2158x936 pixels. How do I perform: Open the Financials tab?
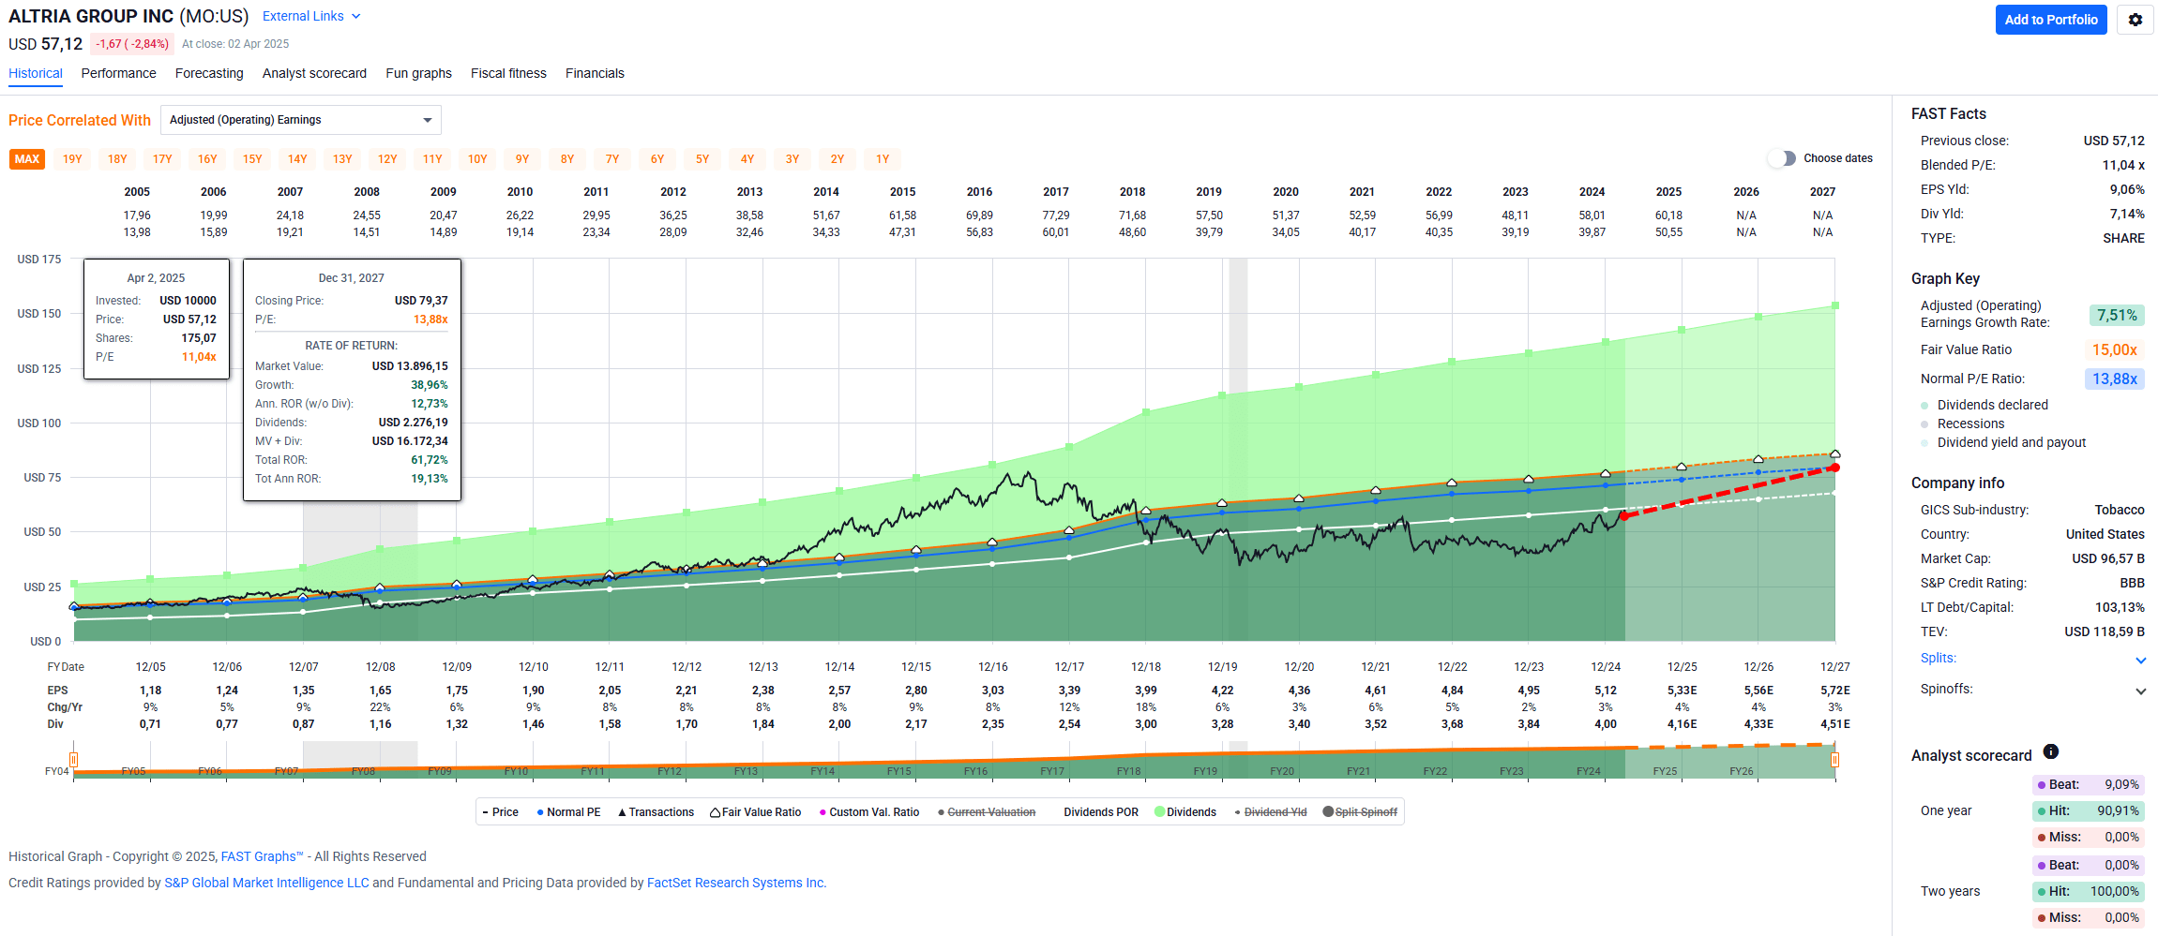tap(595, 73)
